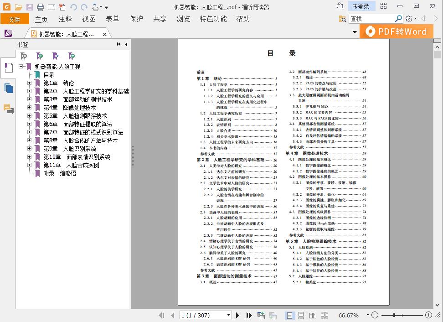Click the purple pencil icon left of document tab
This screenshot has height=322, width=443.
[x=9, y=33]
